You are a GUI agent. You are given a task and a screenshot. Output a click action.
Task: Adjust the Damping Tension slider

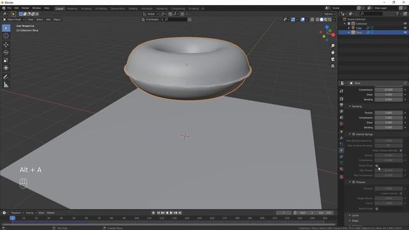point(389,112)
